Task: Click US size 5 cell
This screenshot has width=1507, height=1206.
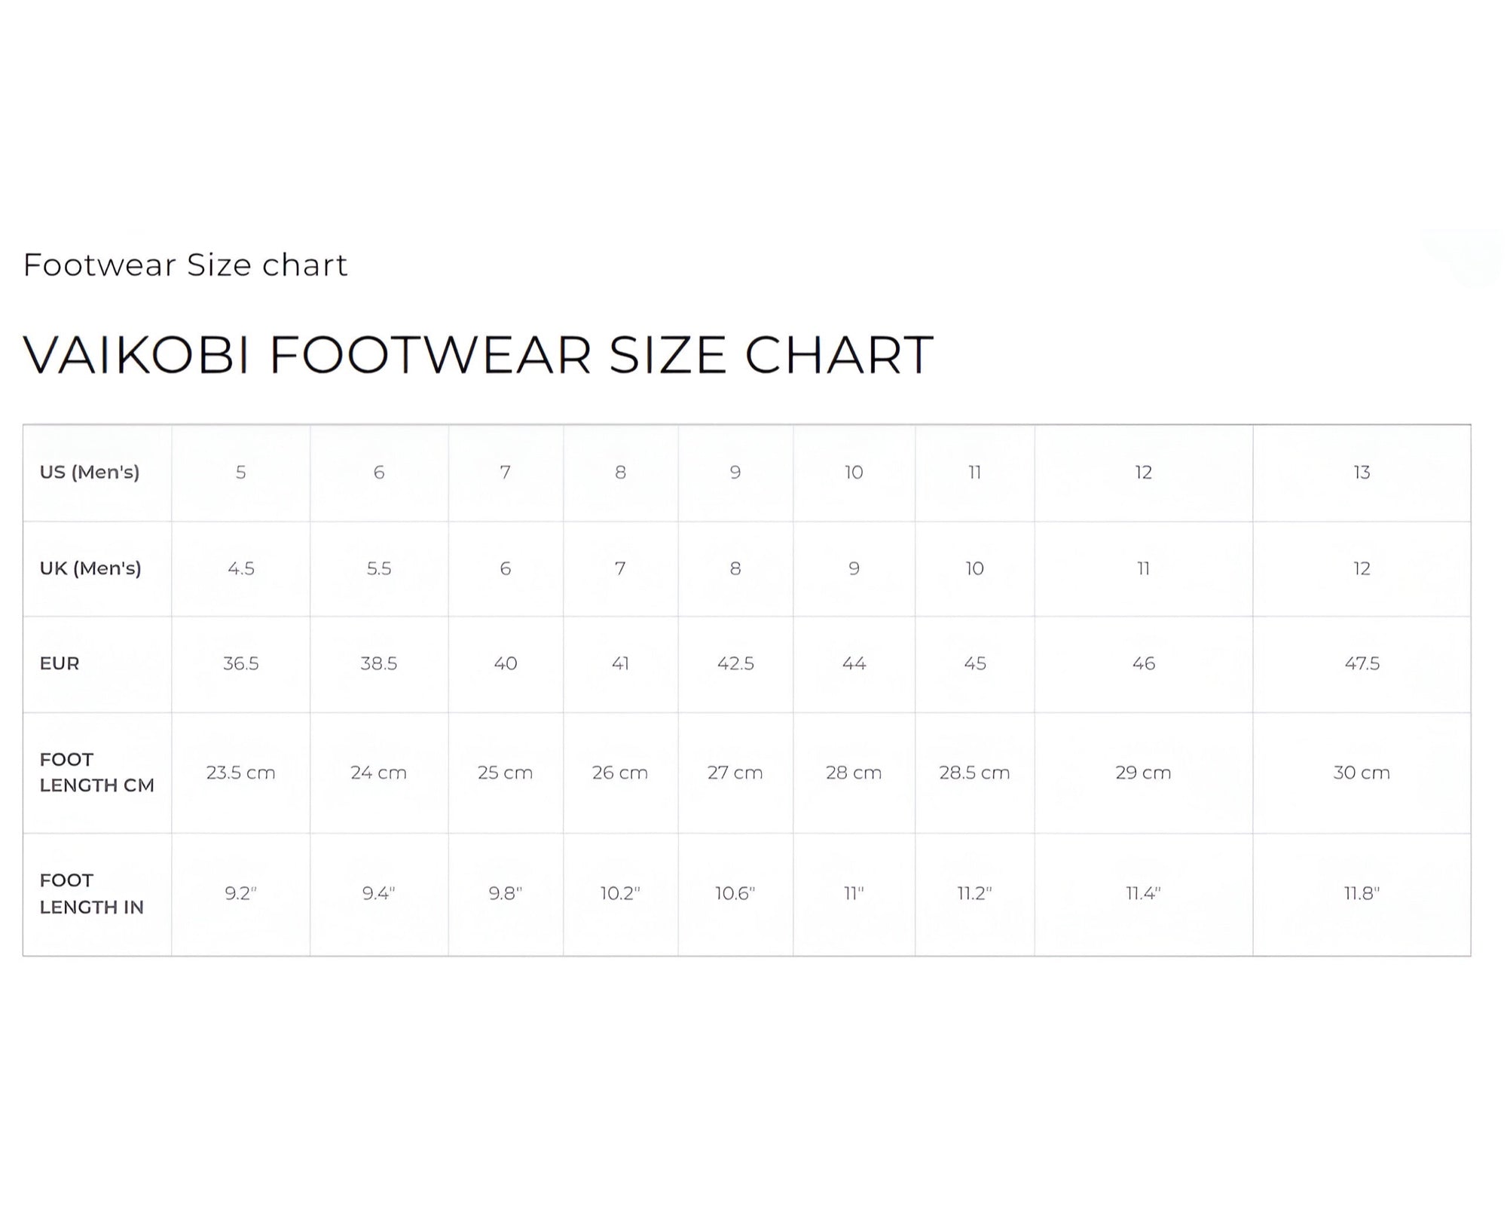Action: click(240, 473)
